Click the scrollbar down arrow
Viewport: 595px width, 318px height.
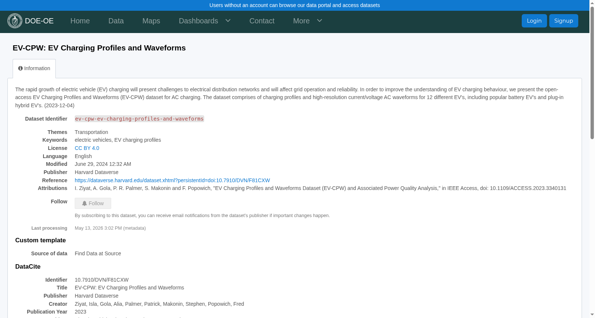(592, 315)
